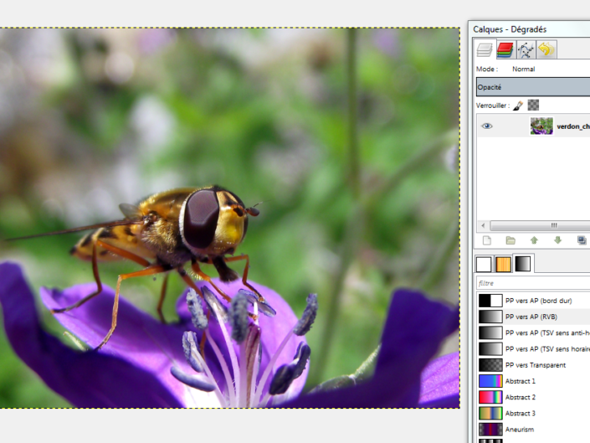Select the verdon_ch layer name

[573, 126]
